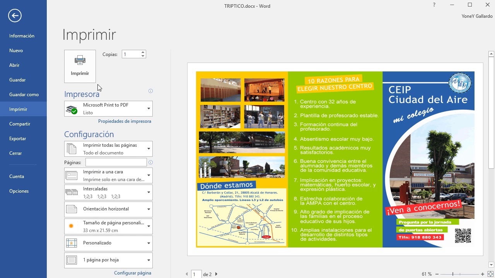The width and height of the screenshot is (495, 278).
Task: Open the Configurar página link
Action: [133, 273]
